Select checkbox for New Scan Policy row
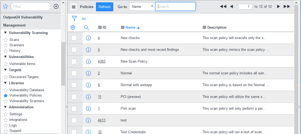The width and height of the screenshot is (301, 134). 74,62
